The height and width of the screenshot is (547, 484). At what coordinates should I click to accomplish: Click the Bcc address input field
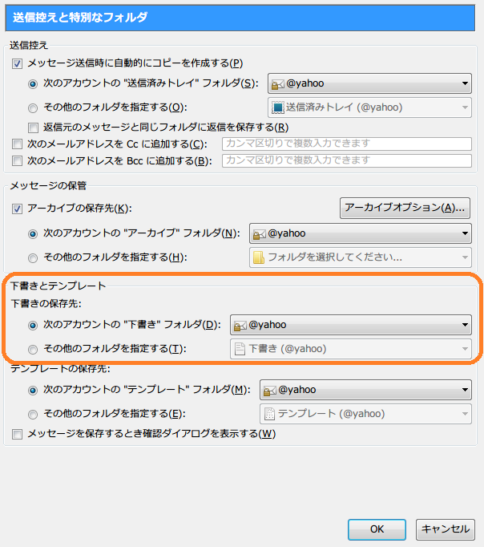click(346, 161)
